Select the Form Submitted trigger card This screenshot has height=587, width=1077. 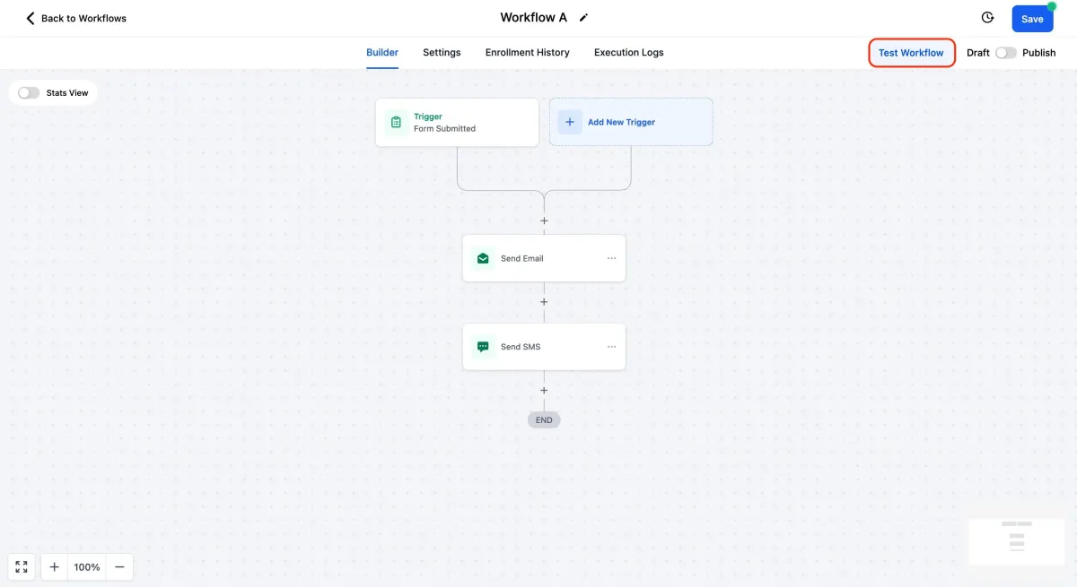457,122
